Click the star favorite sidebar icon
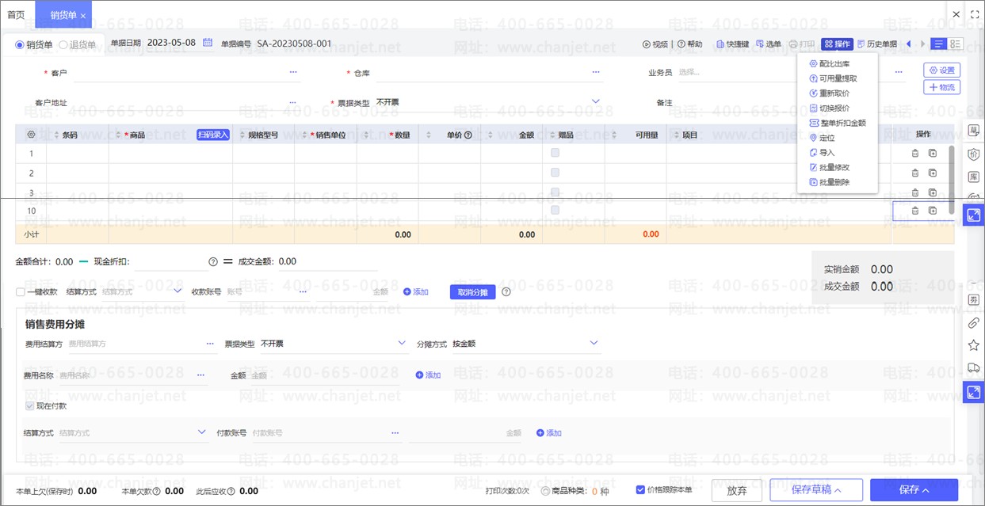This screenshot has width=985, height=506. (974, 345)
